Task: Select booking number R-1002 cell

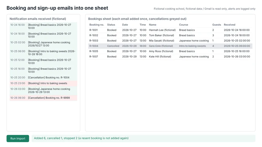Action: [94, 35]
